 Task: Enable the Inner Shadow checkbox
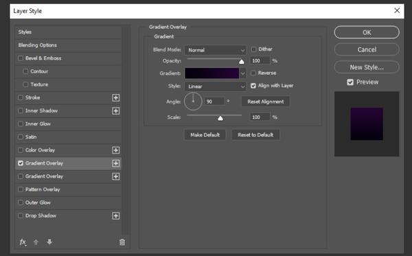pos(21,110)
